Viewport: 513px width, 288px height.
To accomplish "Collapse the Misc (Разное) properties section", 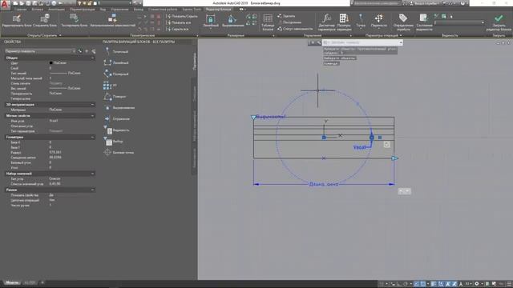I will (x=92, y=190).
